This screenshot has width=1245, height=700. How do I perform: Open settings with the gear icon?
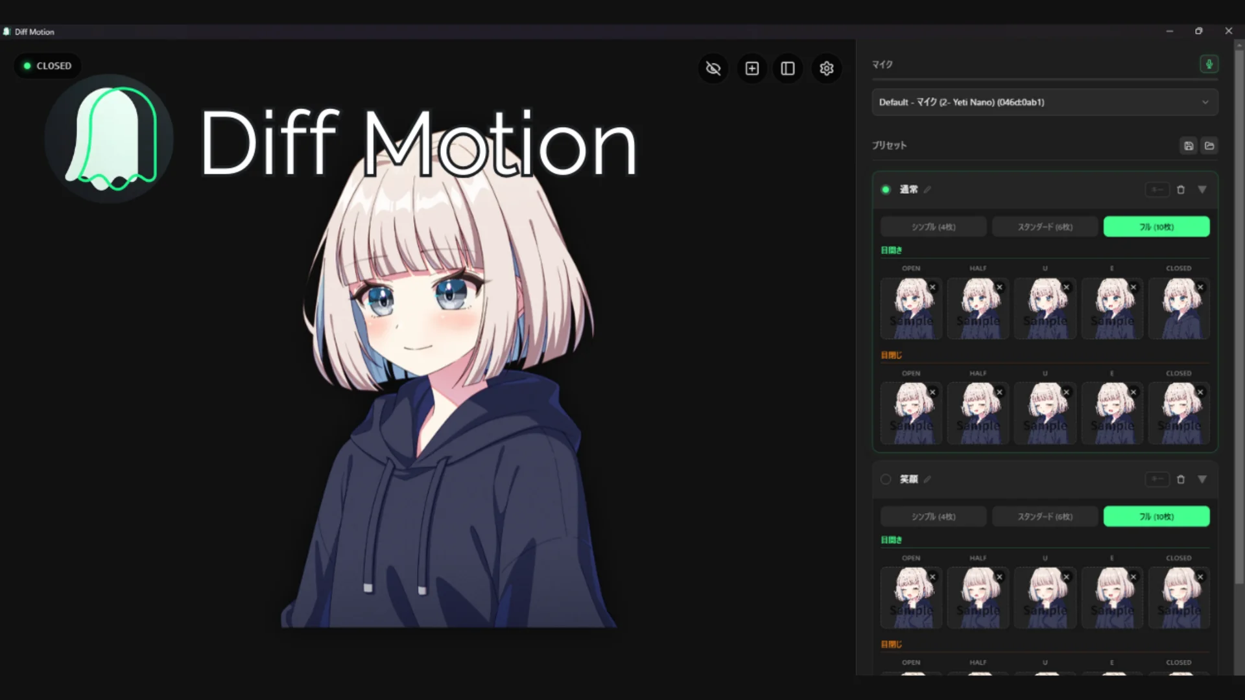[x=826, y=69]
